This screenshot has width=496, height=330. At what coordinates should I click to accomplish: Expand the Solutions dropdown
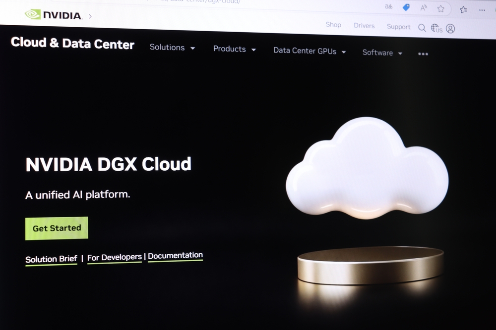(173, 47)
